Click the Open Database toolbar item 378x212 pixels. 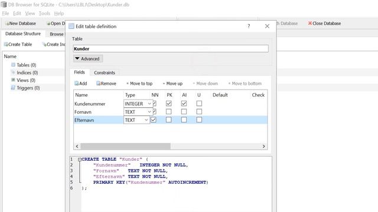[56, 24]
